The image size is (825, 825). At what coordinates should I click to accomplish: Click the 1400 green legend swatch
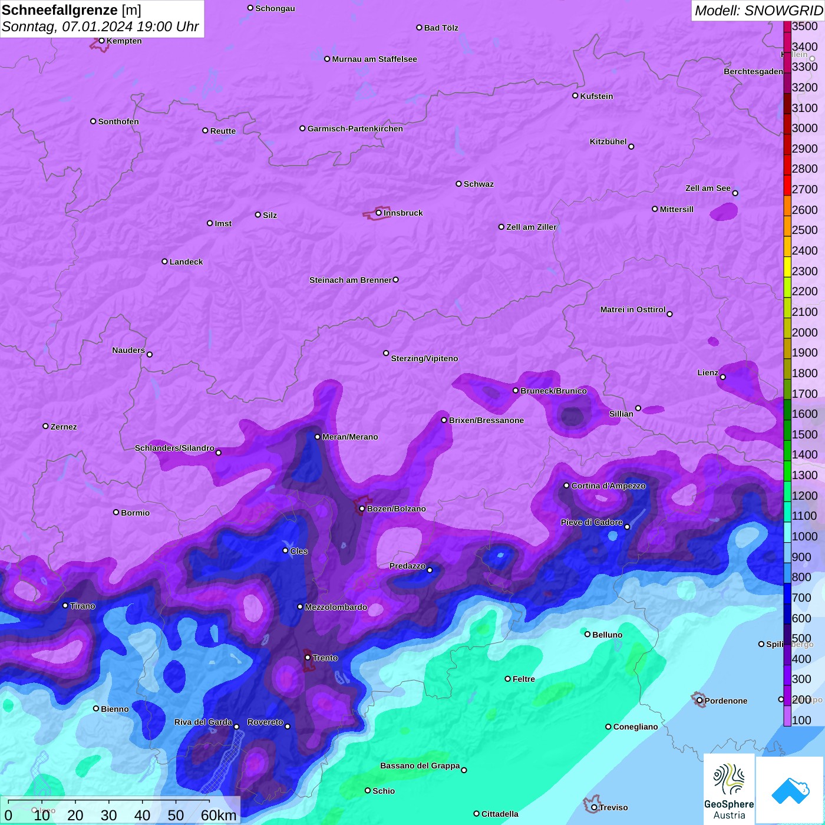point(787,450)
